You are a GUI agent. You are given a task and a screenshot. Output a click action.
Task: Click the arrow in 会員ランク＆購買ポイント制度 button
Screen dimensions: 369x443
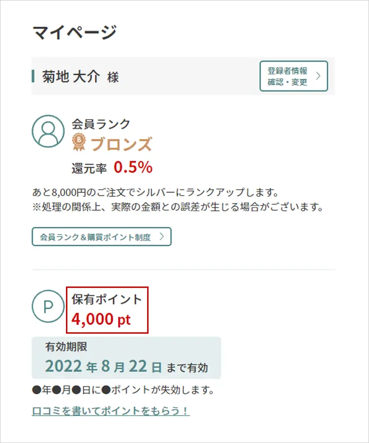[162, 237]
